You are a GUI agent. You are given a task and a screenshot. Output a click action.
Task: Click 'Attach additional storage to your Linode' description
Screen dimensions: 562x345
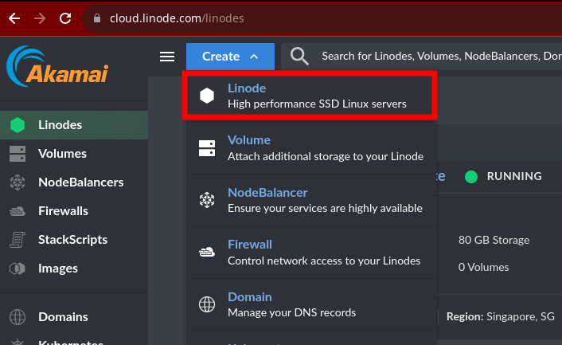(x=326, y=156)
